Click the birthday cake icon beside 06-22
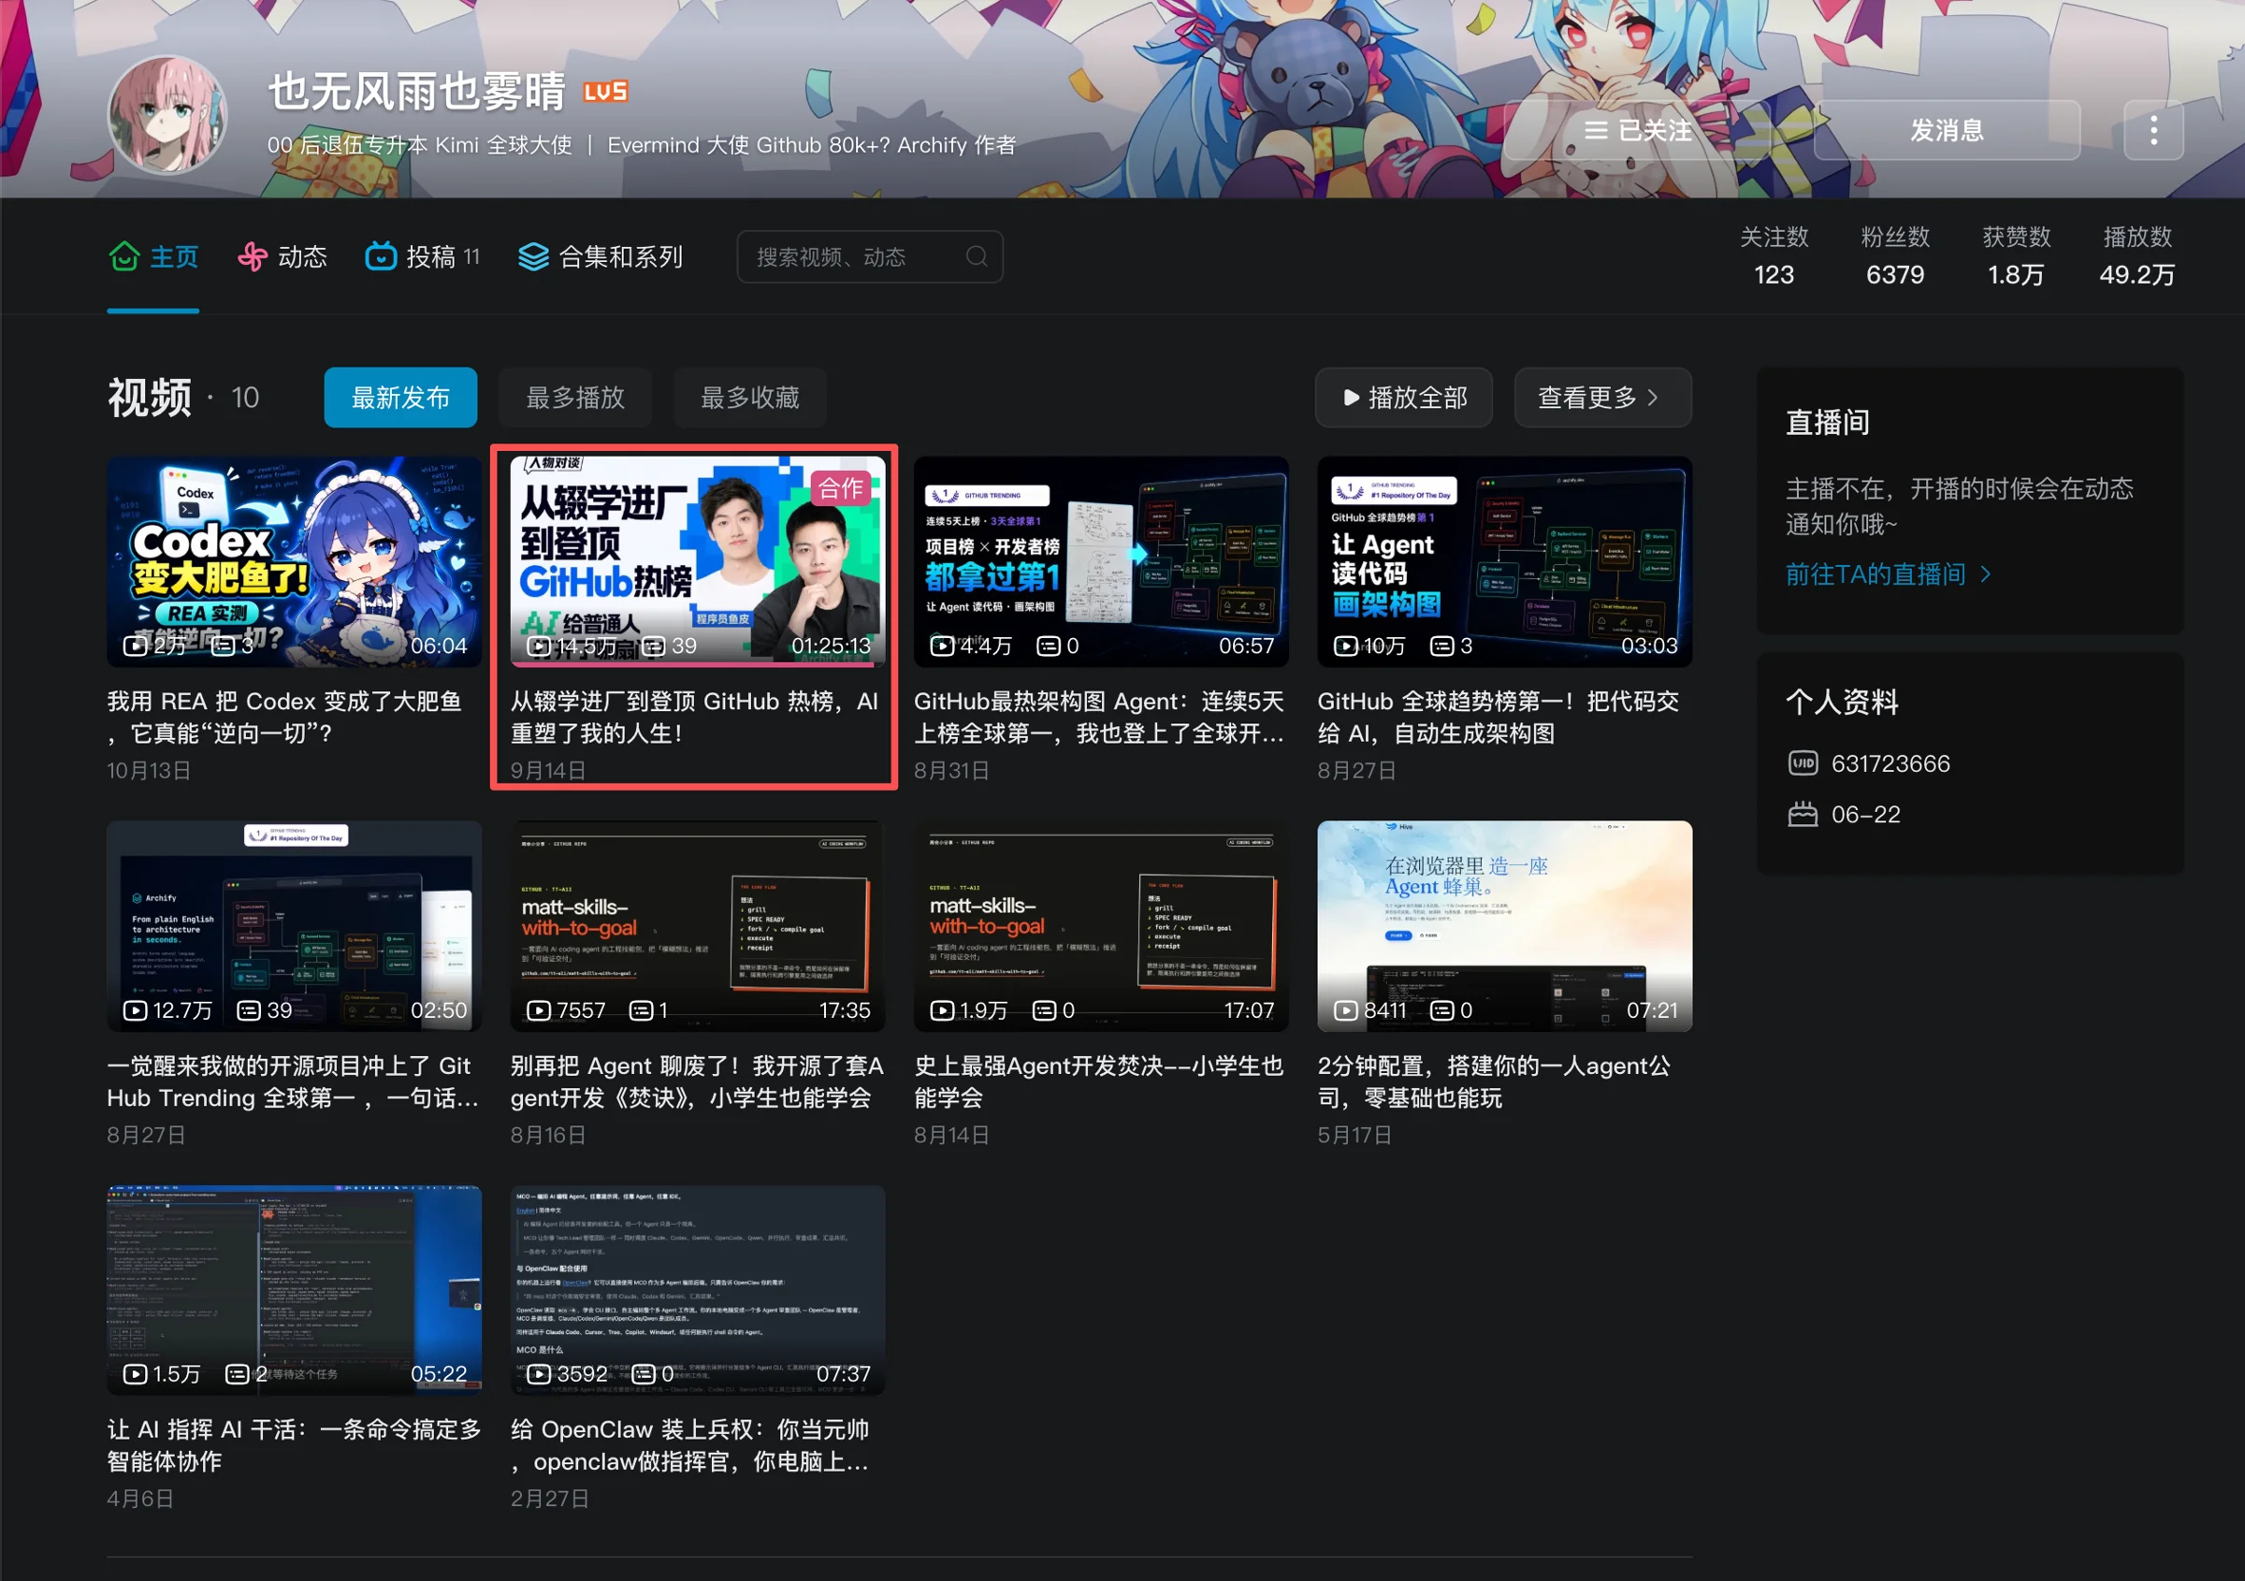This screenshot has height=1581, width=2245. coord(1802,815)
